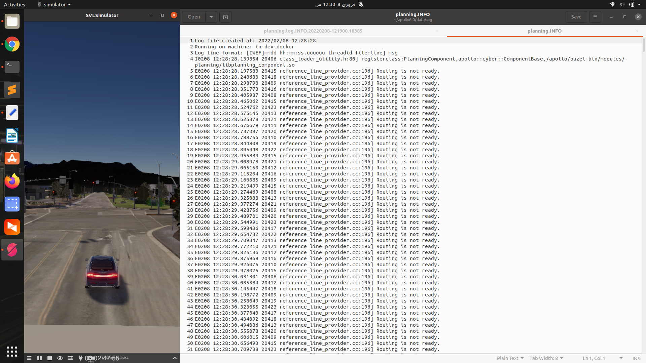Stop the simulation

pos(50,358)
